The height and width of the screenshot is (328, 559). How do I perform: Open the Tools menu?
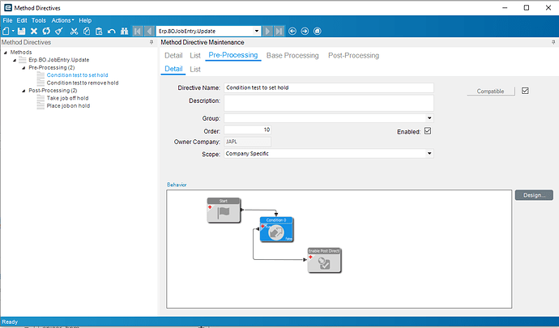39,20
